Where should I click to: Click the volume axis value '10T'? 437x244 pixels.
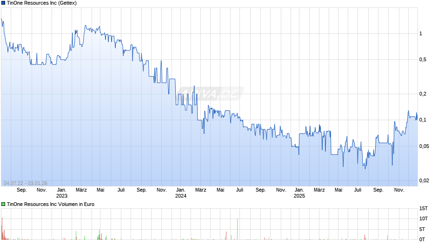(x=424, y=218)
